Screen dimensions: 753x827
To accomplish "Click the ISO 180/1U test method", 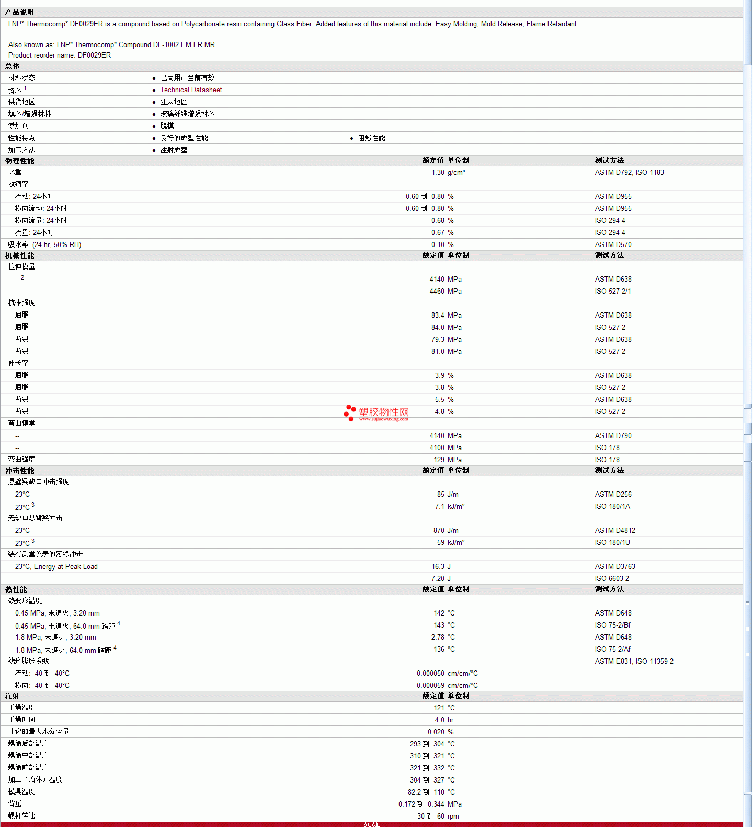I will pos(612,542).
